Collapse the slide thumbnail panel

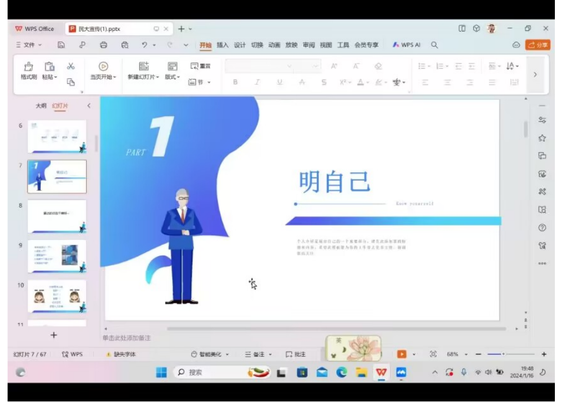[89, 106]
